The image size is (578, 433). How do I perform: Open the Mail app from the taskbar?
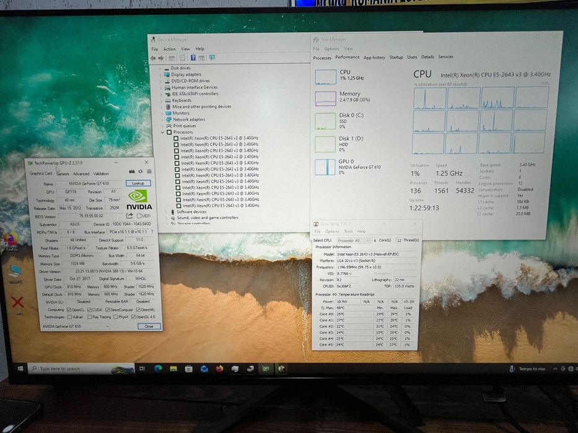204,369
